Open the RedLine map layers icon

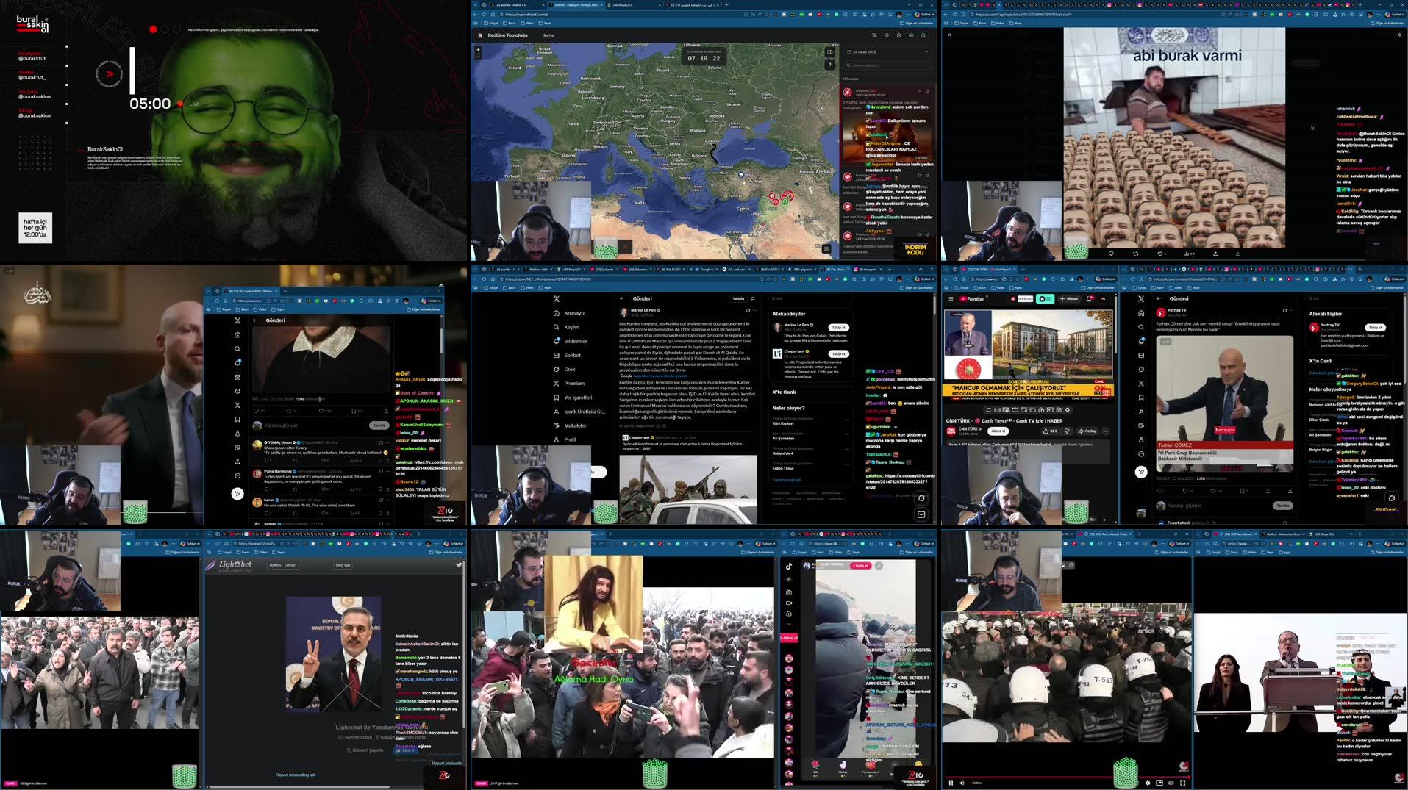coord(829,52)
